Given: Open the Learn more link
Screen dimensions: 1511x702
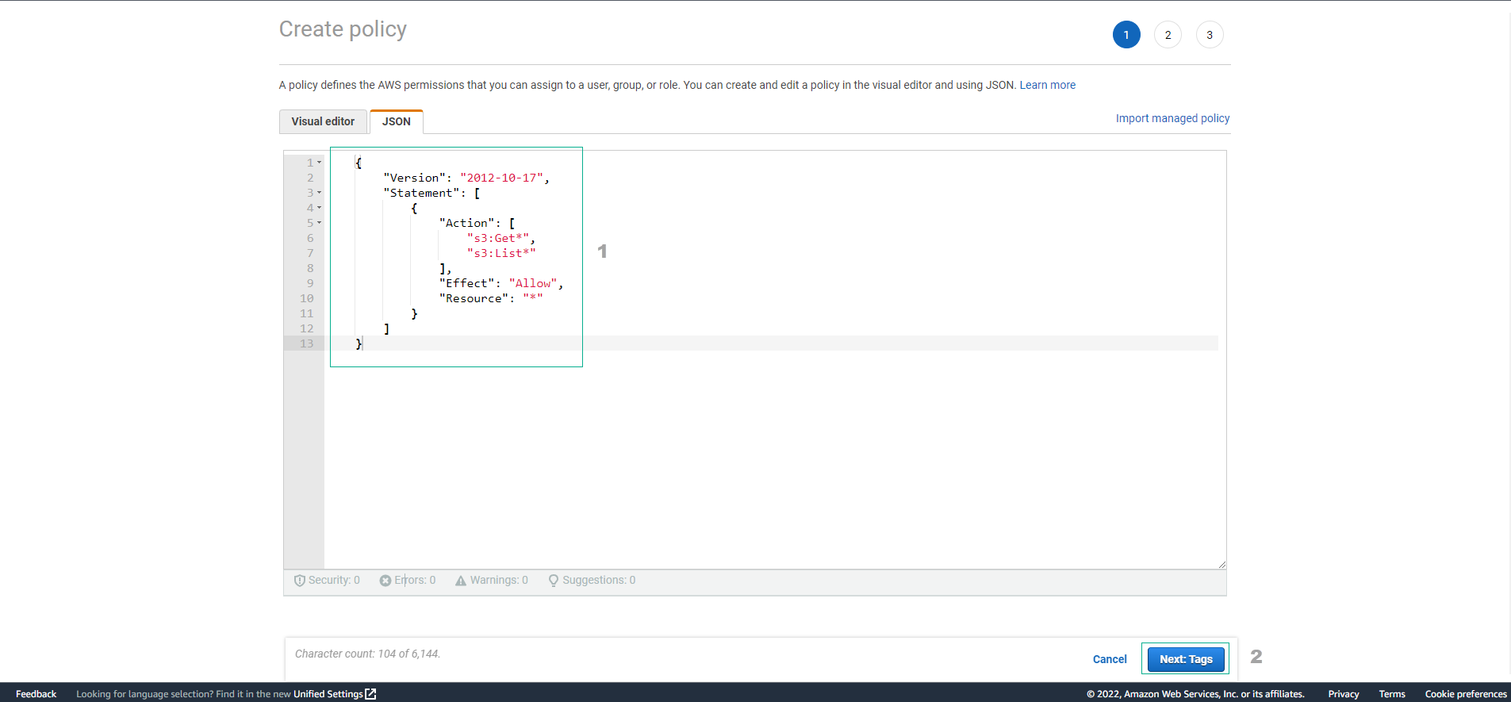Looking at the screenshot, I should 1048,85.
